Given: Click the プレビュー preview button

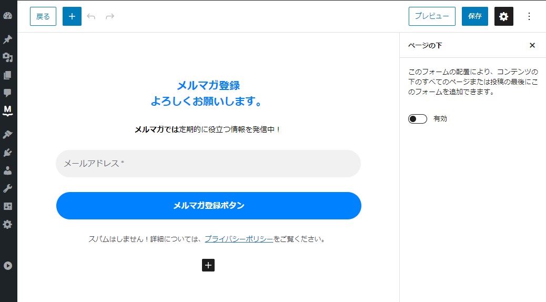Looking at the screenshot, I should pos(432,16).
